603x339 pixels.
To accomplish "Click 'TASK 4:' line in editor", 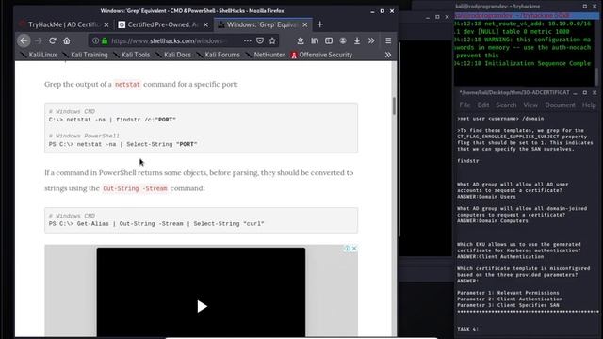I will (x=467, y=329).
